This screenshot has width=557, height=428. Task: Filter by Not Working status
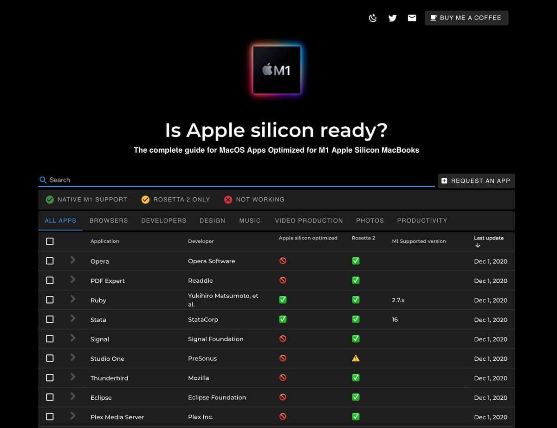(254, 200)
